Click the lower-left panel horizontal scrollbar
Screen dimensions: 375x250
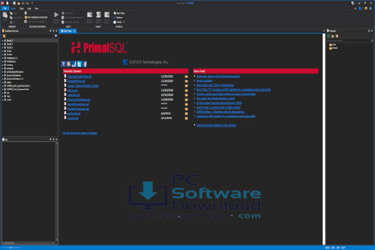click(x=28, y=243)
